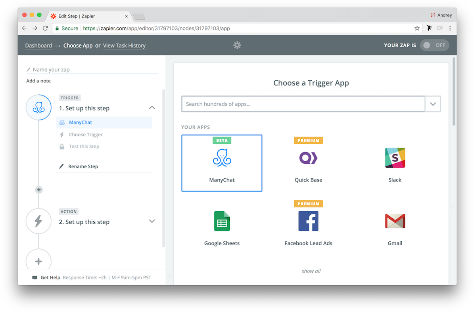
Task: Click the "Choose a Trigger App" heading
Action: point(311,83)
